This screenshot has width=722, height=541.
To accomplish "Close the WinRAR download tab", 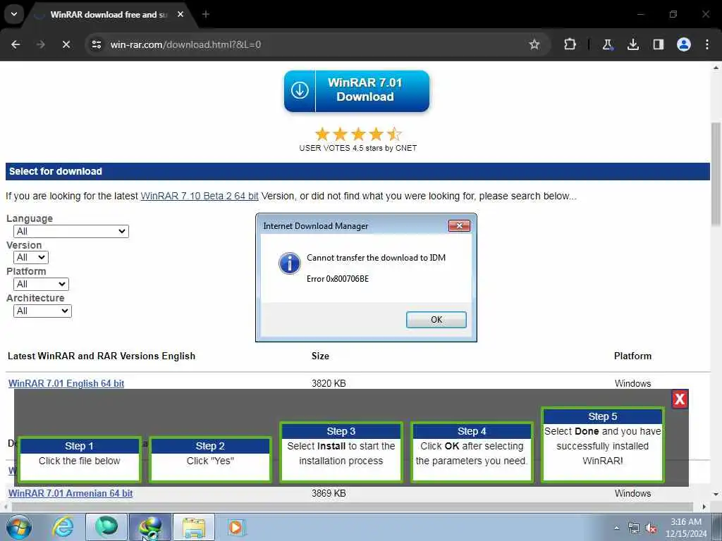I will 180,14.
